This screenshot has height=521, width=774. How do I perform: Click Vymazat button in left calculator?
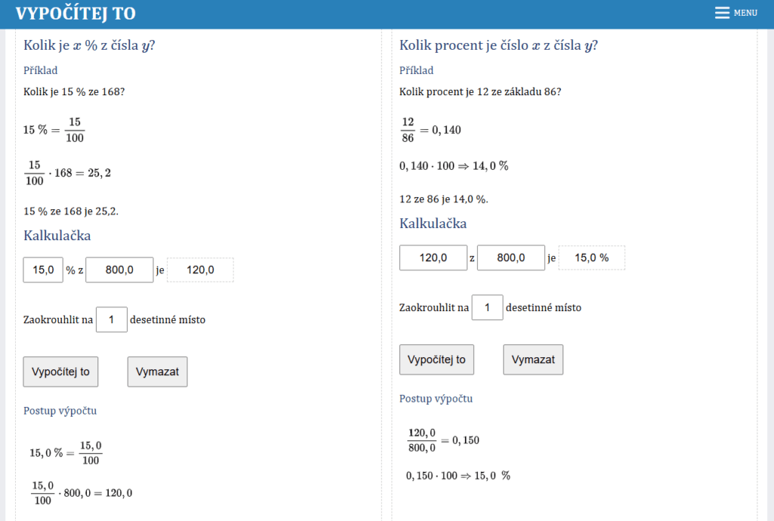click(157, 371)
